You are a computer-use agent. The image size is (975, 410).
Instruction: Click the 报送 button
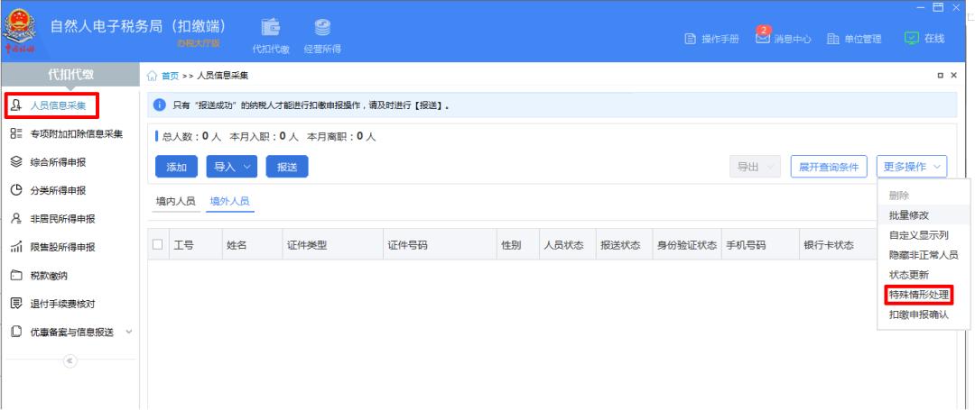pyautogui.click(x=287, y=167)
